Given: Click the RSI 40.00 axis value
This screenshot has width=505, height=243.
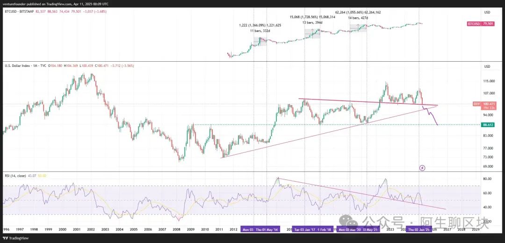Looking at the screenshot, I should (x=488, y=207).
